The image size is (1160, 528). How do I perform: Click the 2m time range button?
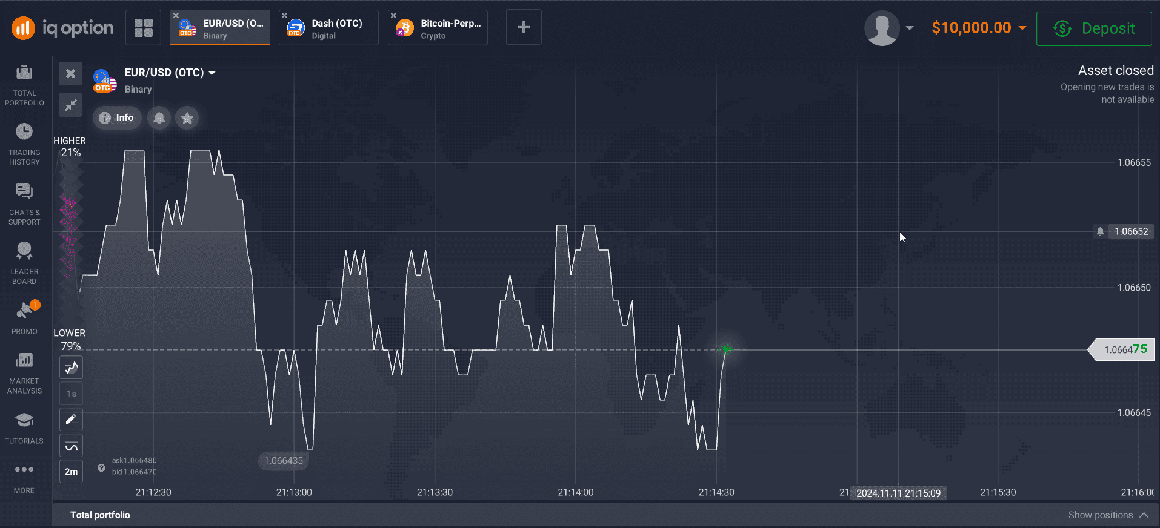[x=71, y=472]
